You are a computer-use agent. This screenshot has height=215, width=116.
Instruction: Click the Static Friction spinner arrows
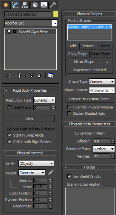(x=50, y=193)
